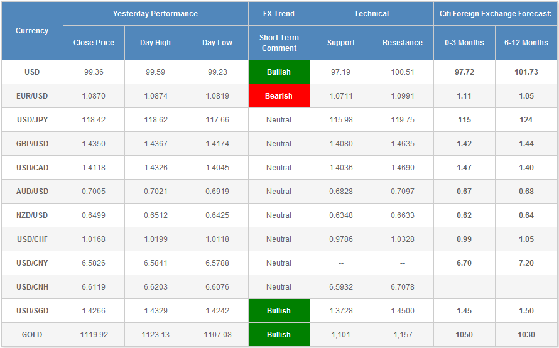The image size is (559, 348).
Task: Click the FX Trend header cell
Action: tap(279, 14)
